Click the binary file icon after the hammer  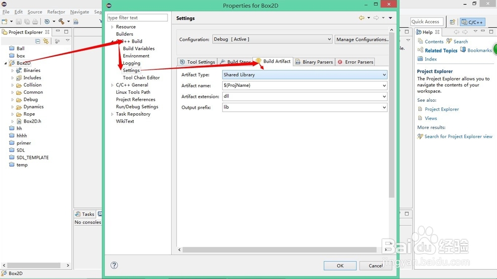(x=76, y=21)
